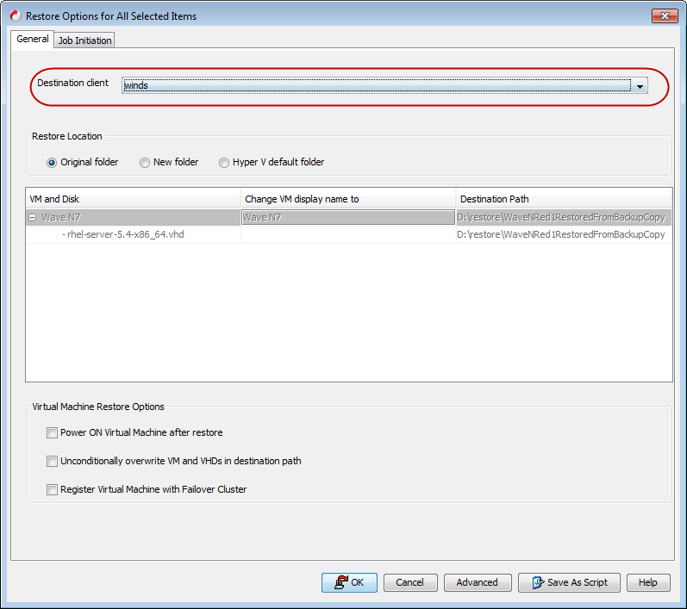Check Unconditionally overwrite VM and VHDs

[53, 462]
